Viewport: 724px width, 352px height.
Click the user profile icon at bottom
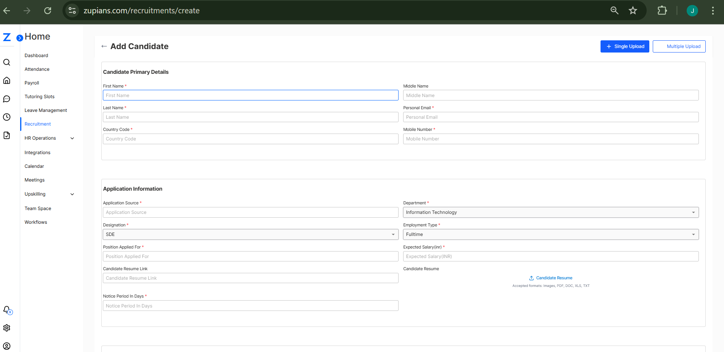click(x=7, y=346)
